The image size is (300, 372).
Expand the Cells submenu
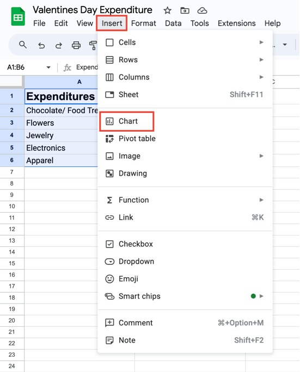pyautogui.click(x=185, y=42)
